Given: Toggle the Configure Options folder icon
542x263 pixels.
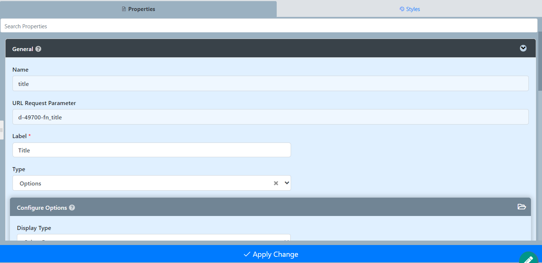Looking at the screenshot, I should point(522,206).
